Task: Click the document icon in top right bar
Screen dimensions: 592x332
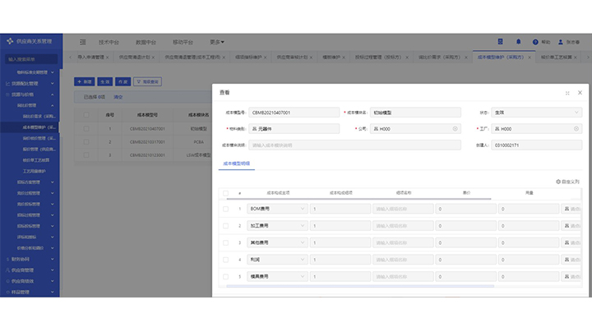Action: (500, 41)
